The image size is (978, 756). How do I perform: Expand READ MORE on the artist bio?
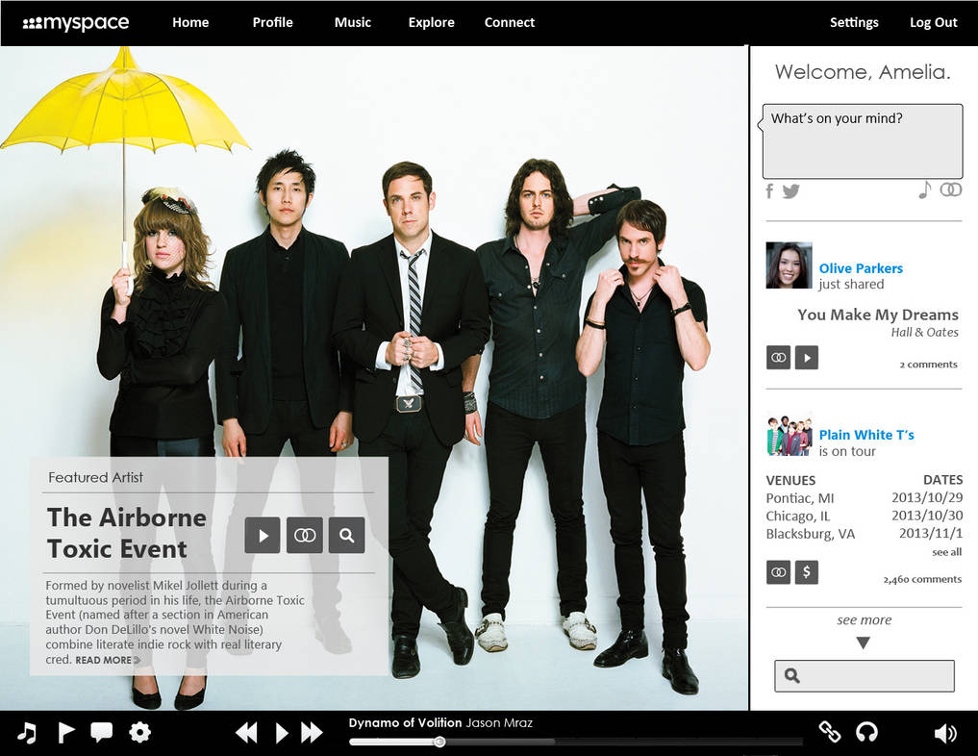pos(104,660)
